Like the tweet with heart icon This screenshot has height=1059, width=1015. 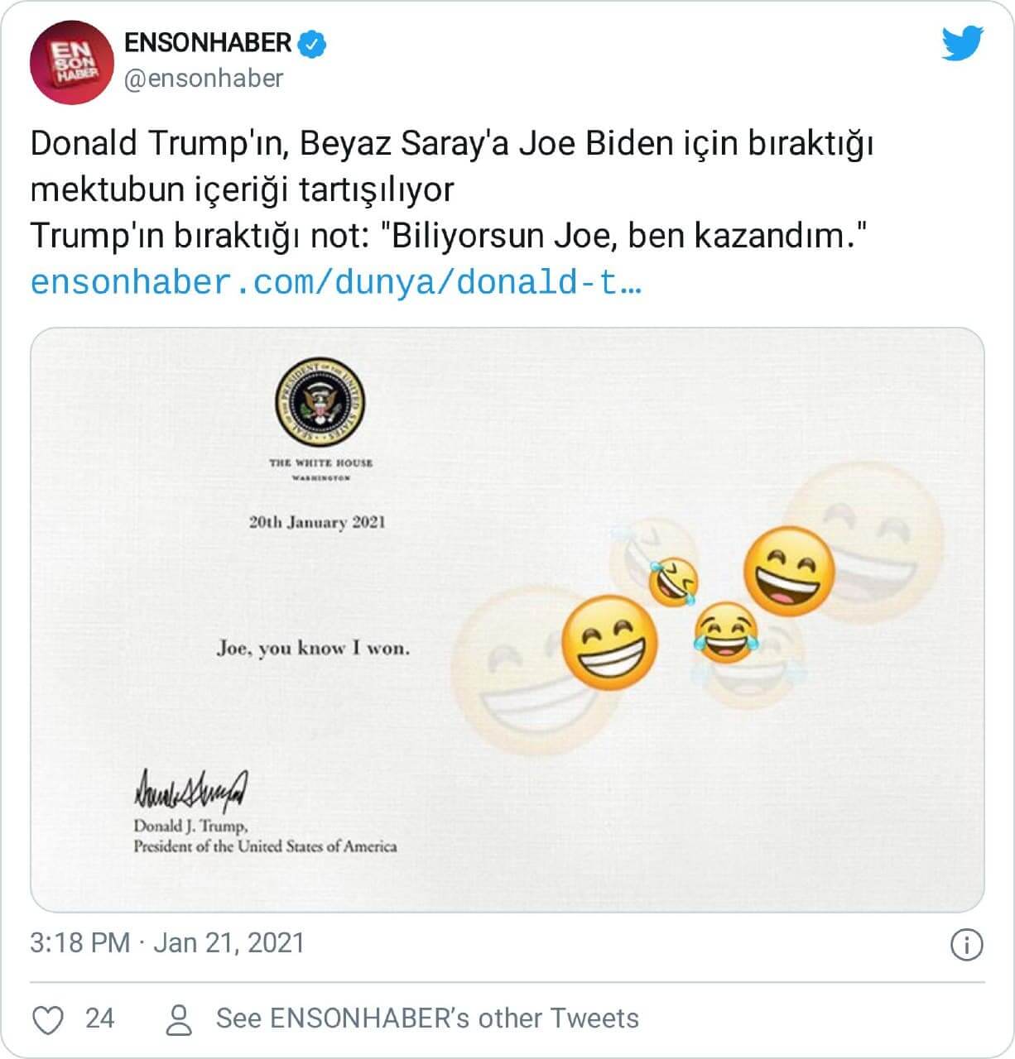(x=48, y=1018)
